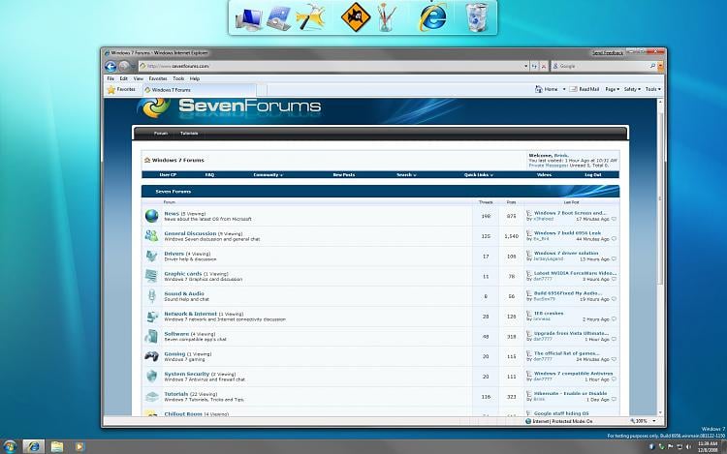Open the User CP link
The height and width of the screenshot is (454, 727).
[x=168, y=175]
